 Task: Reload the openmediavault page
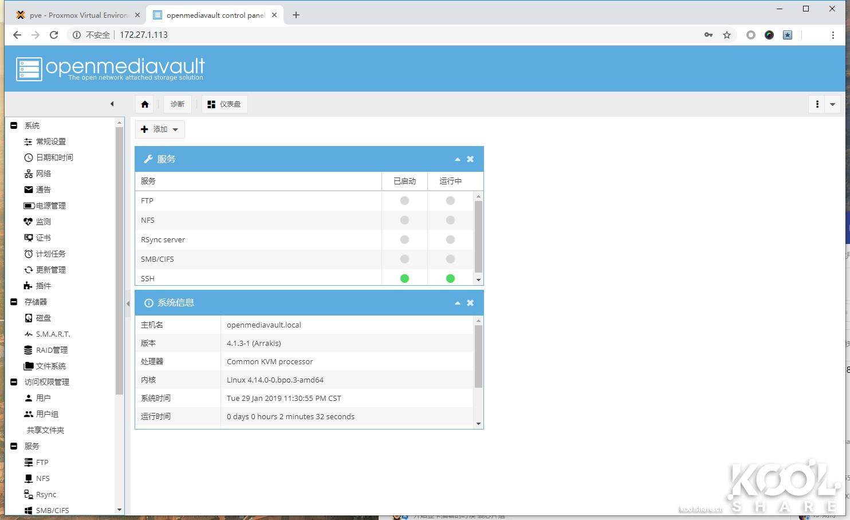pyautogui.click(x=54, y=35)
